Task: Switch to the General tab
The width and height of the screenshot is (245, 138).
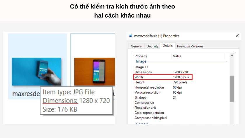Action: point(136,46)
